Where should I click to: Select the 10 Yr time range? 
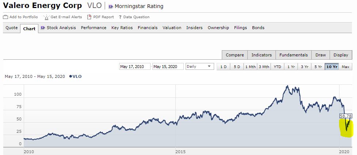[x=332, y=67]
